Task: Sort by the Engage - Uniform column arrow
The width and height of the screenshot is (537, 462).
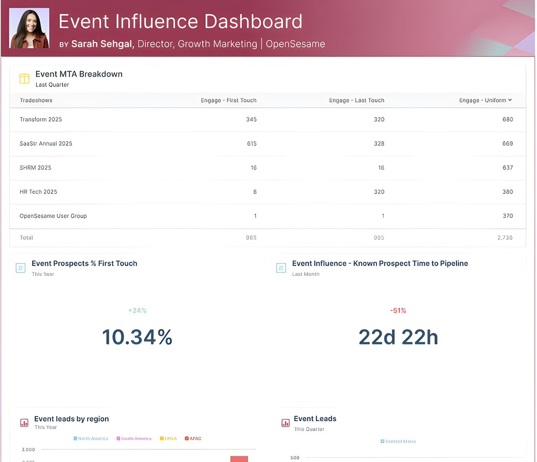Action: (x=510, y=100)
